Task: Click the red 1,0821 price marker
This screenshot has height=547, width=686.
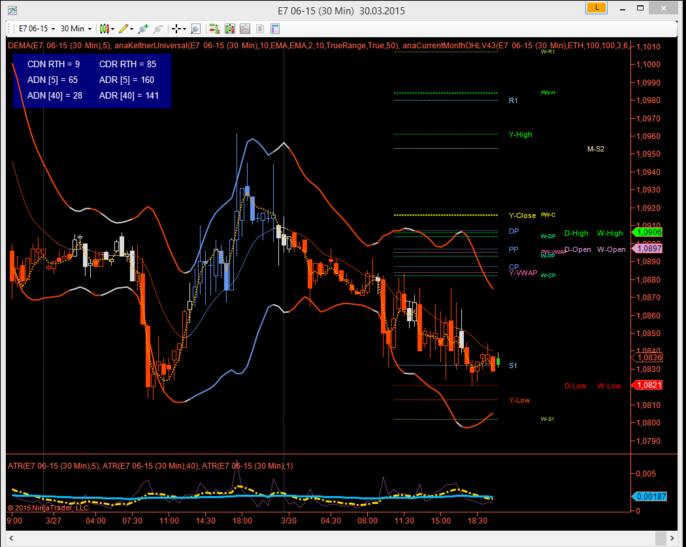Action: (x=647, y=384)
